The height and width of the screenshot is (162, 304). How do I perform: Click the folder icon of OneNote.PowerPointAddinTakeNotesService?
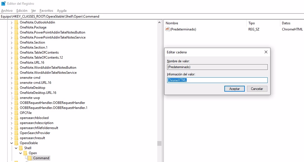pyautogui.click(x=16, y=37)
